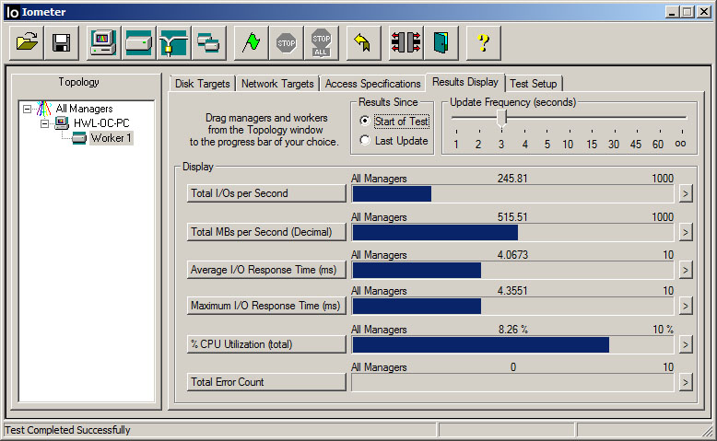717x441 pixels.
Task: Select All Managers label in topology tree
Action: point(84,109)
